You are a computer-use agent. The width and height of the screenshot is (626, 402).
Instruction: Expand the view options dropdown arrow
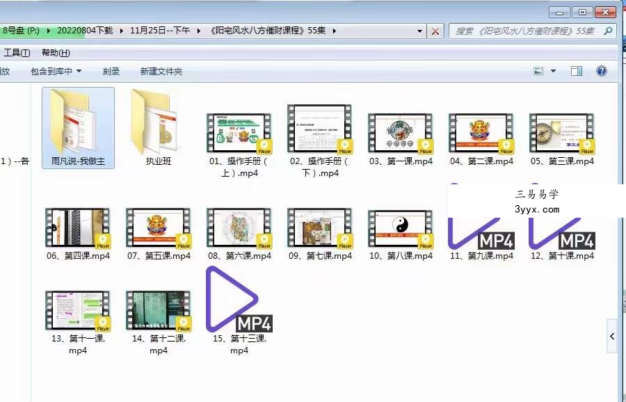tap(554, 71)
